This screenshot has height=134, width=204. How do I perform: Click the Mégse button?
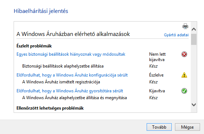pyautogui.click(x=188, y=127)
